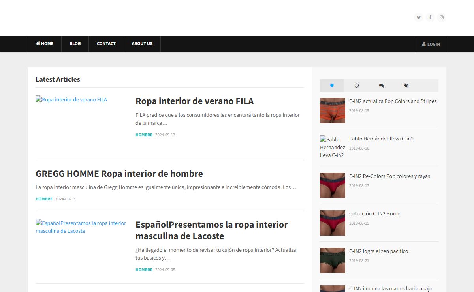Click the 'C-IN2 logra el zen pacífico' thumbnail

click(x=332, y=260)
